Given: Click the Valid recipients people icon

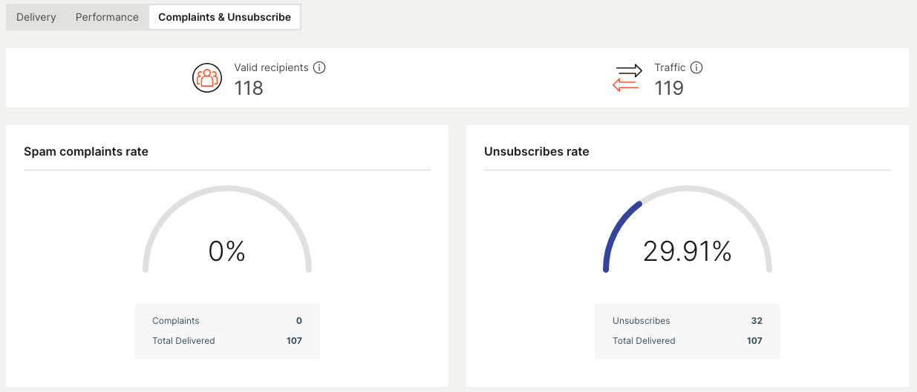Looking at the screenshot, I should click(207, 78).
